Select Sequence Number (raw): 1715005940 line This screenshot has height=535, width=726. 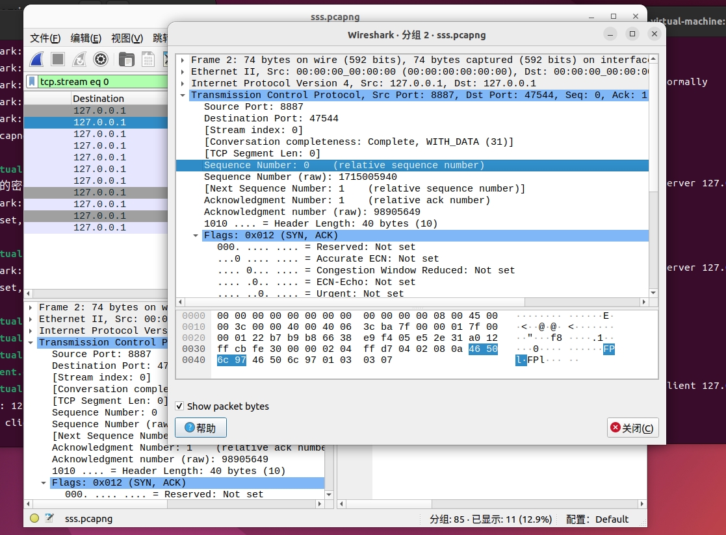click(x=300, y=177)
